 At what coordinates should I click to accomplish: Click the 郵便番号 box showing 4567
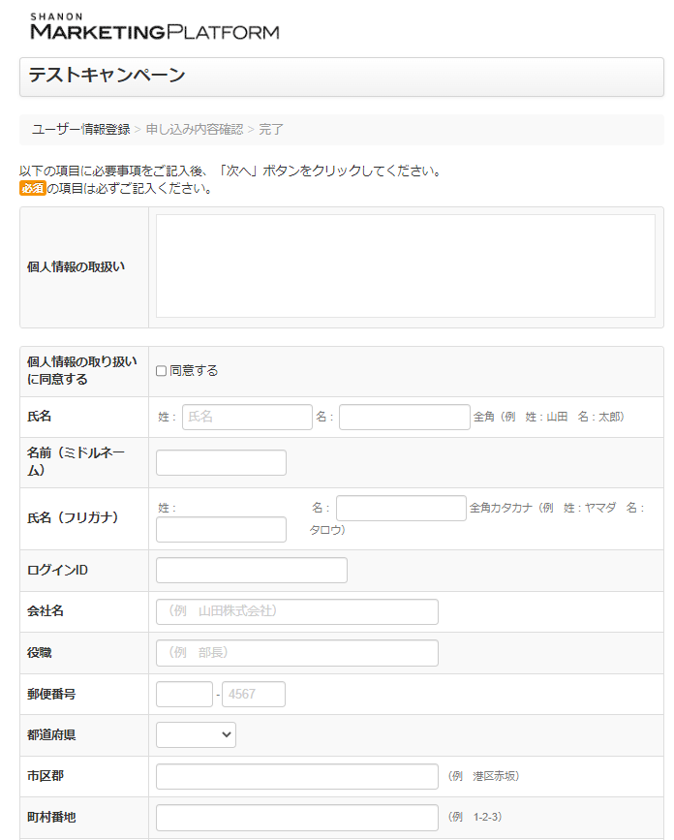(x=254, y=695)
